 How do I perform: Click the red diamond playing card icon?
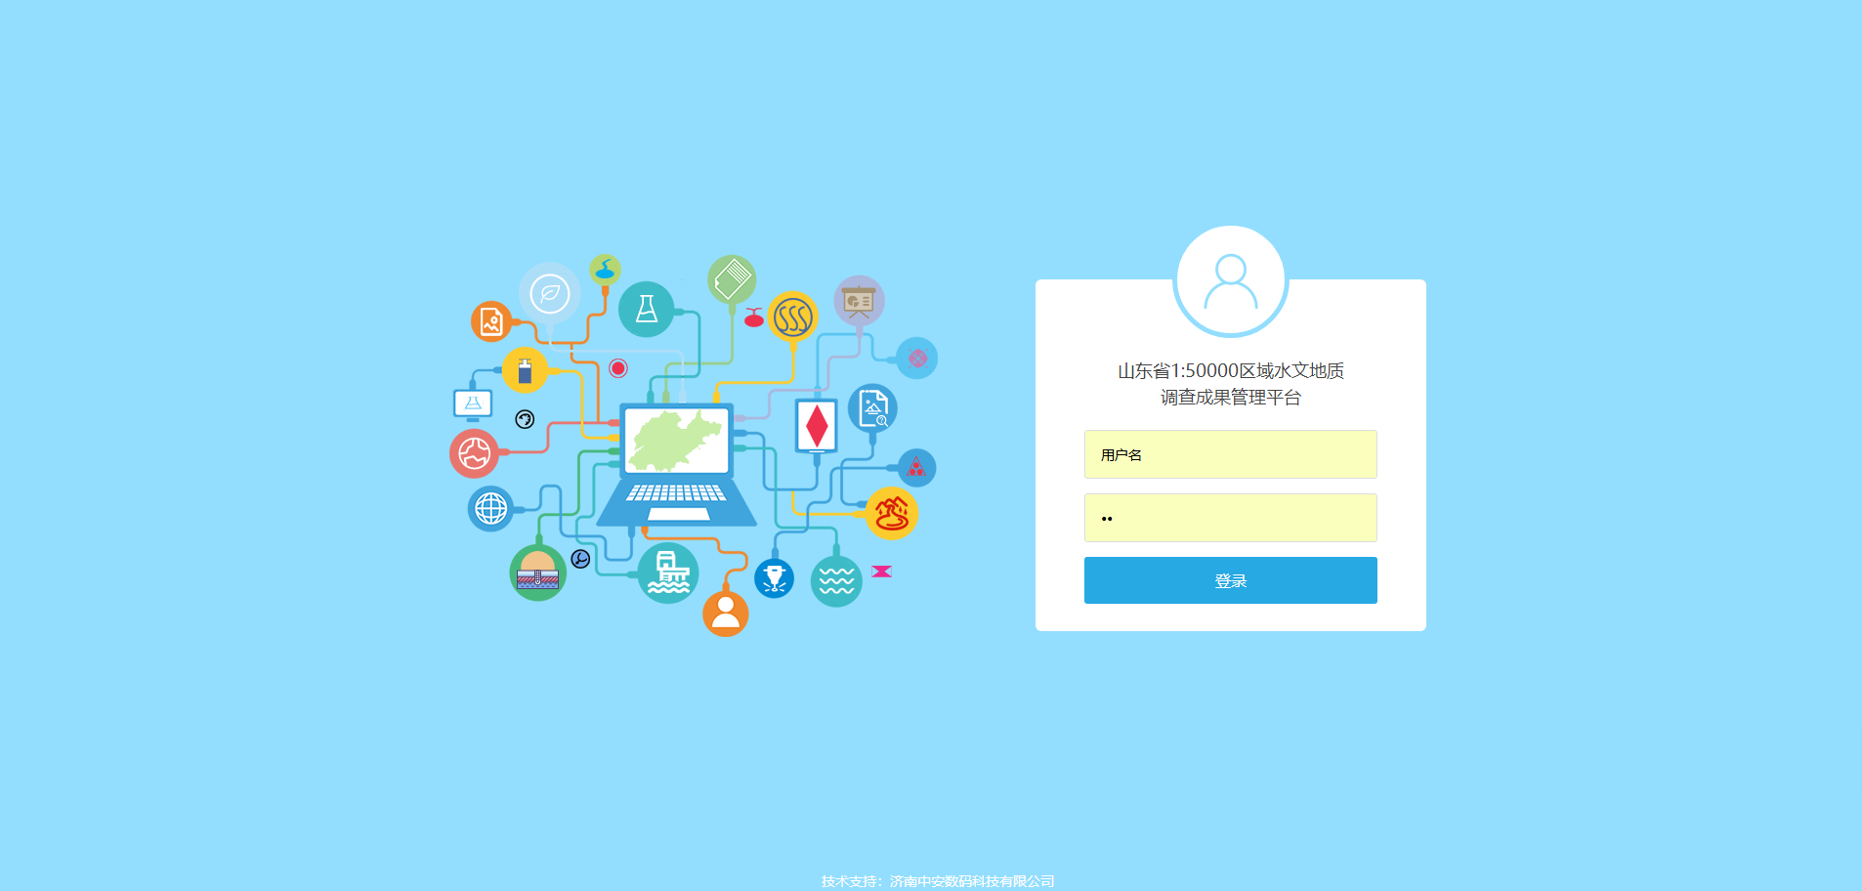[816, 424]
